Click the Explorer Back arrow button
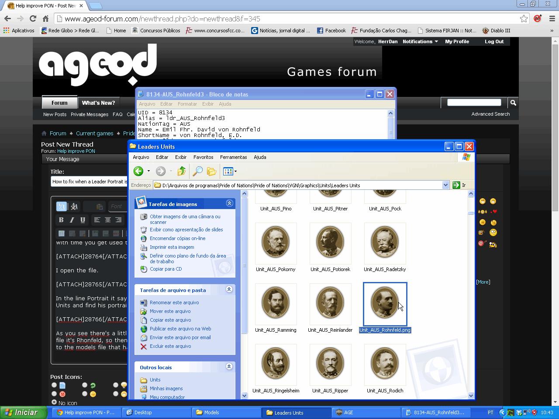The width and height of the screenshot is (559, 419). pyautogui.click(x=138, y=172)
